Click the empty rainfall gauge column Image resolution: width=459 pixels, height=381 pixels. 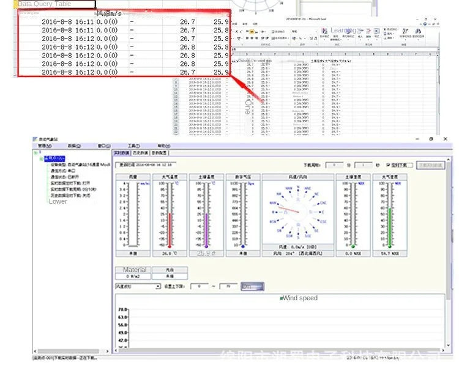click(133, 214)
